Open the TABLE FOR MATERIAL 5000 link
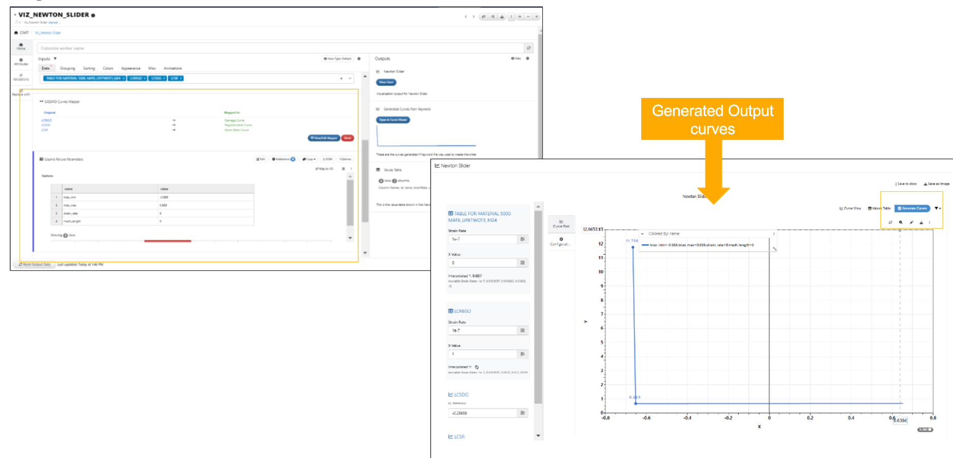 [480, 217]
